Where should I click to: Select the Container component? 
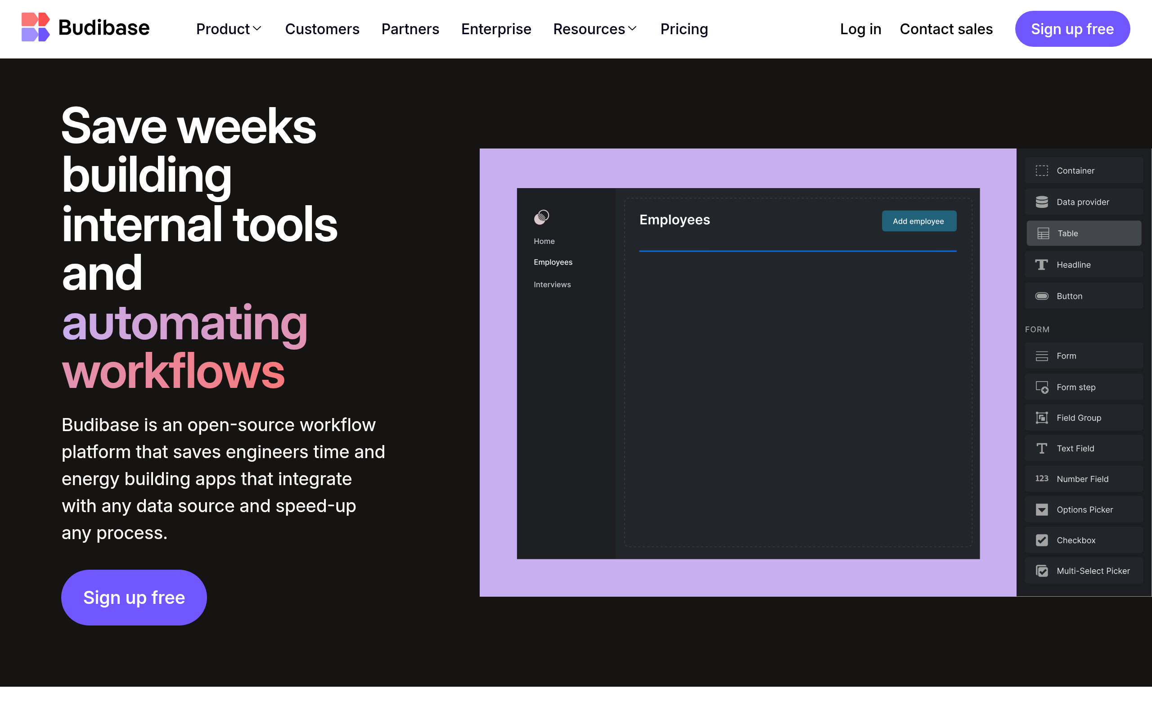1084,171
